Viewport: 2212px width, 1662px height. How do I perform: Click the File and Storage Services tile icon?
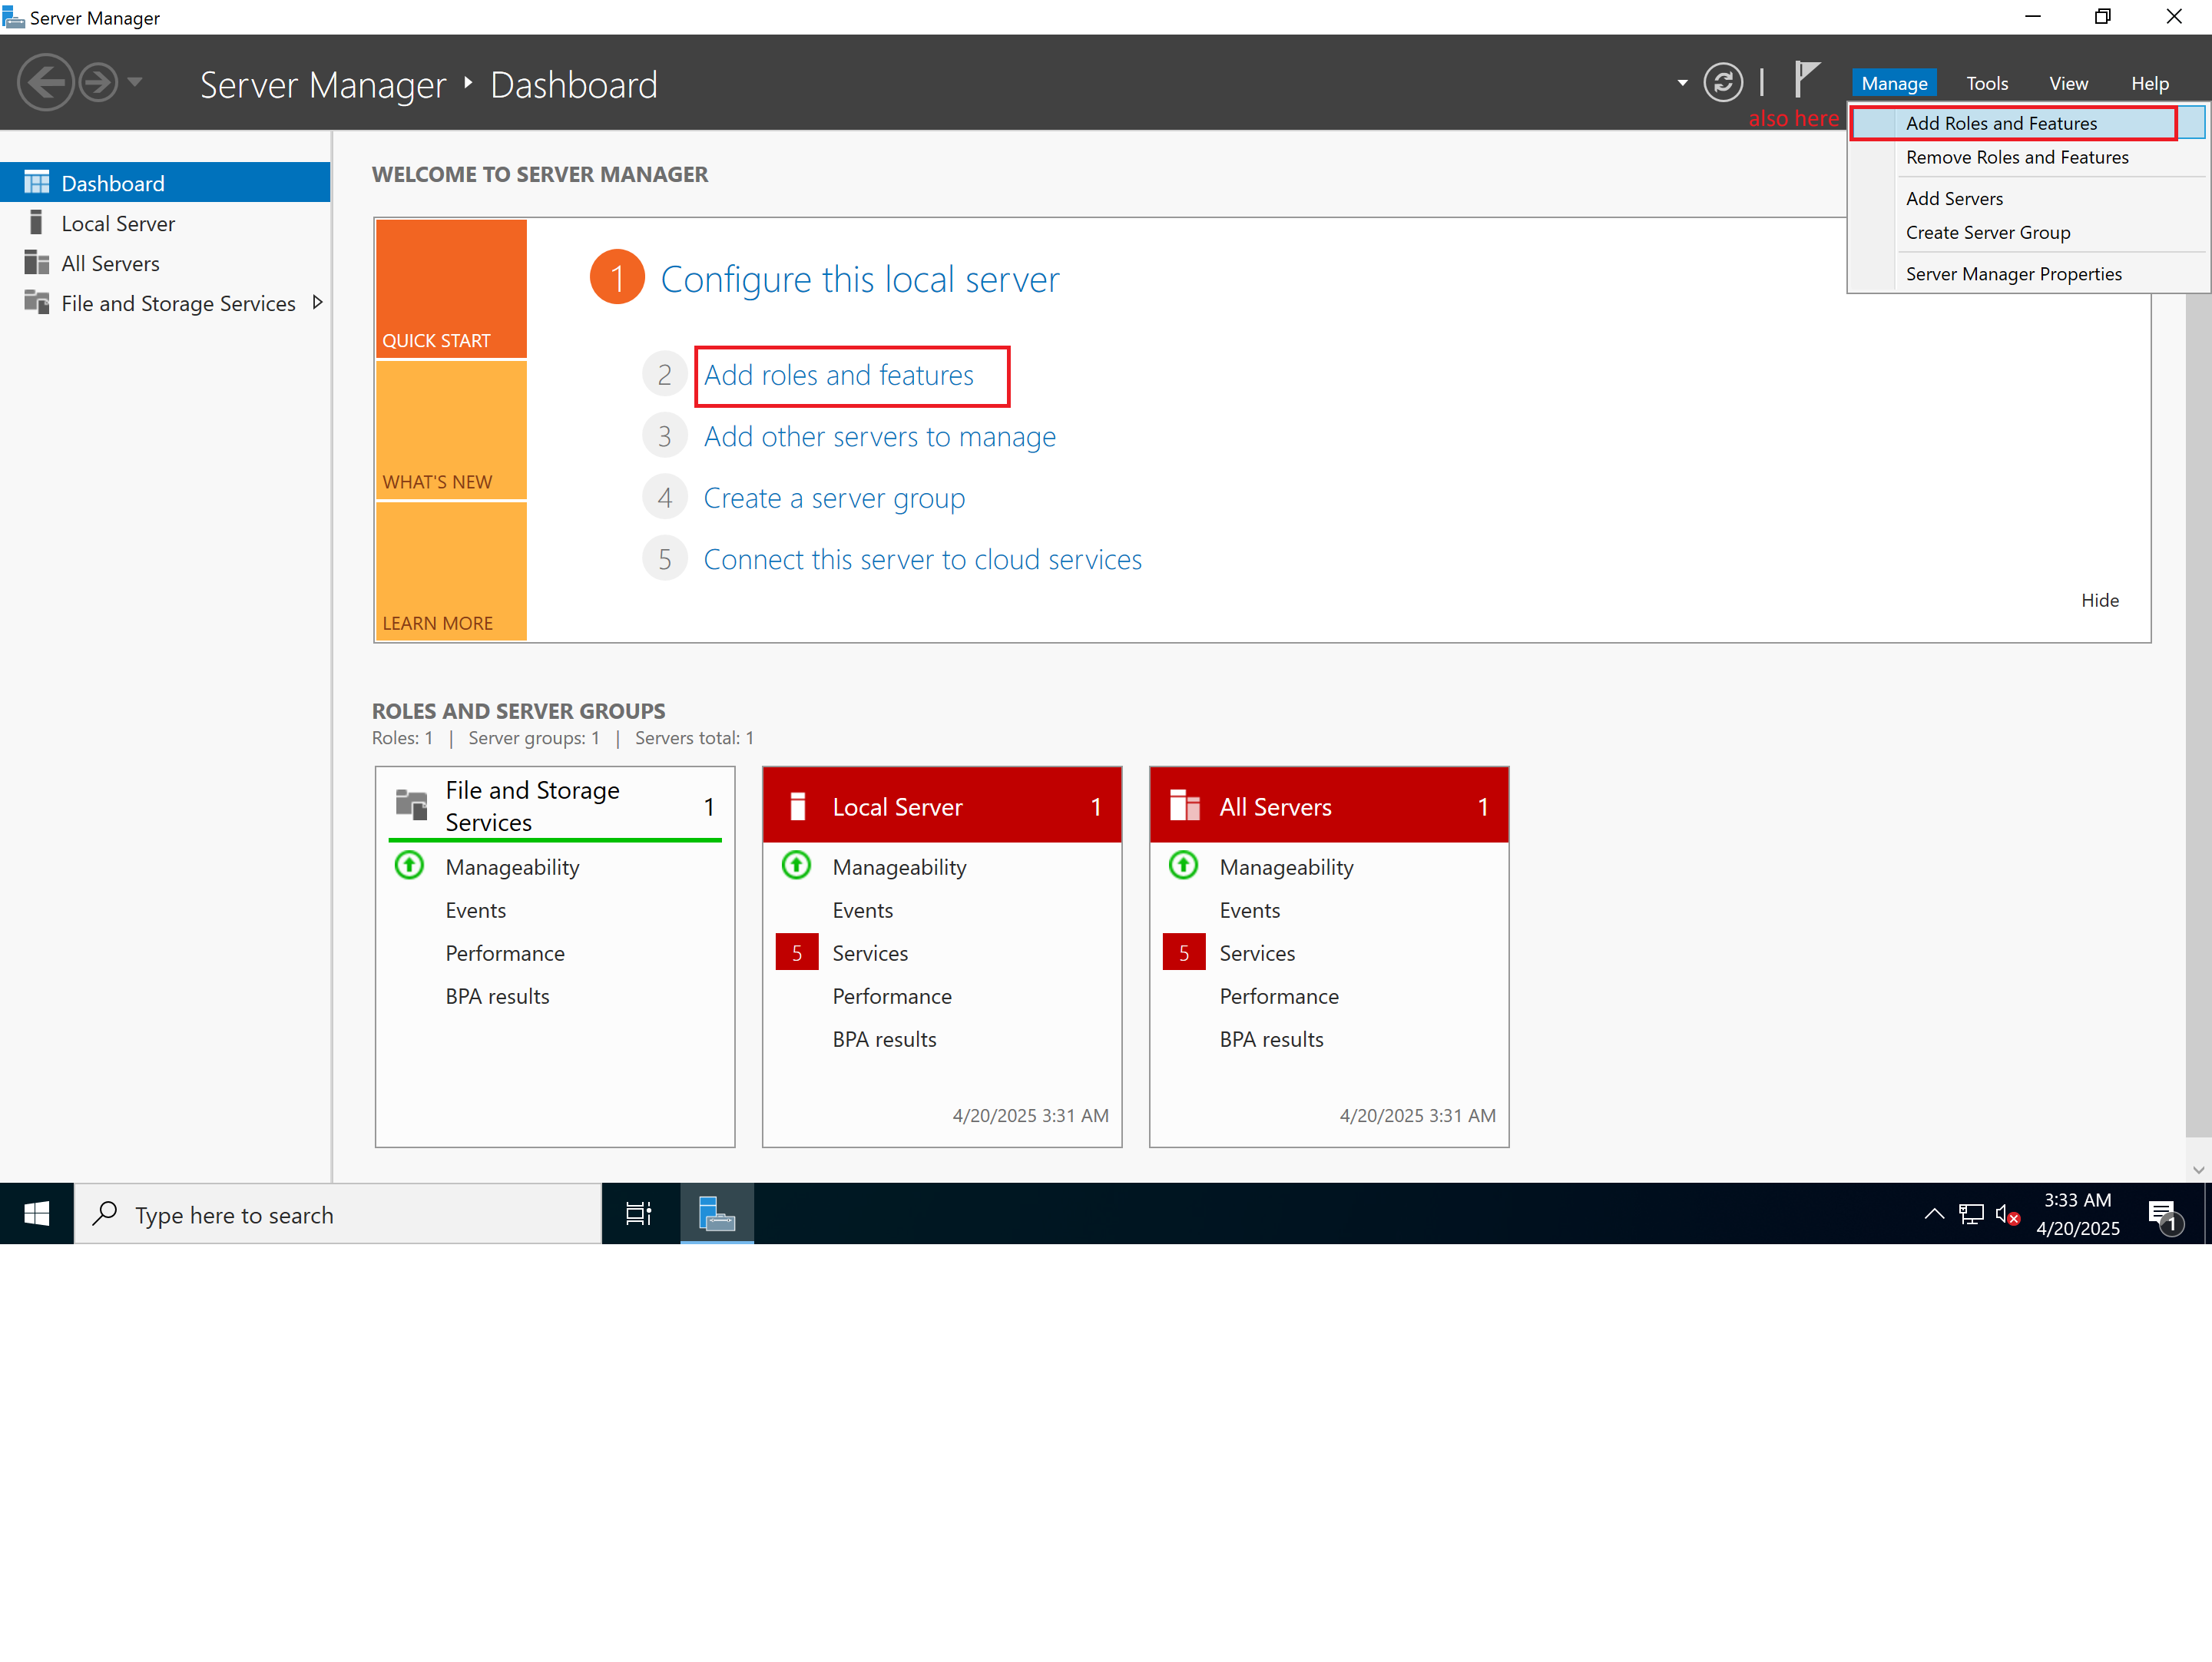click(x=411, y=803)
